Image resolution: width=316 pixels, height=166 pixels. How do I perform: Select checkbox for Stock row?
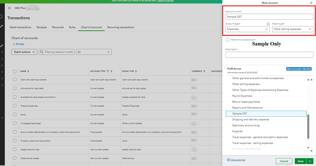(15, 114)
